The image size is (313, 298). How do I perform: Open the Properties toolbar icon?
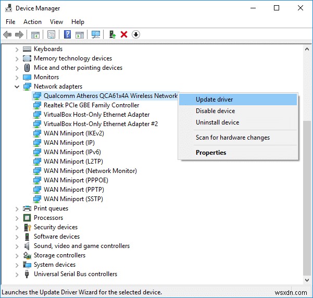[x=52, y=34]
